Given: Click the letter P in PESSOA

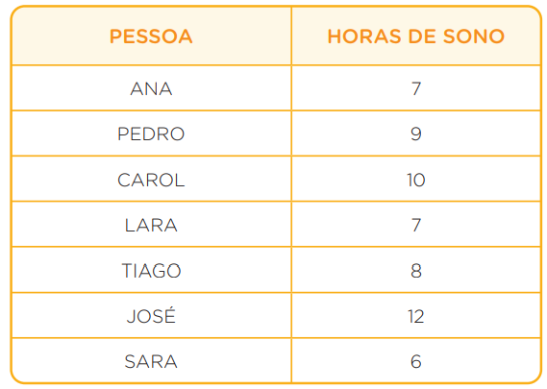Looking at the screenshot, I should point(115,36).
